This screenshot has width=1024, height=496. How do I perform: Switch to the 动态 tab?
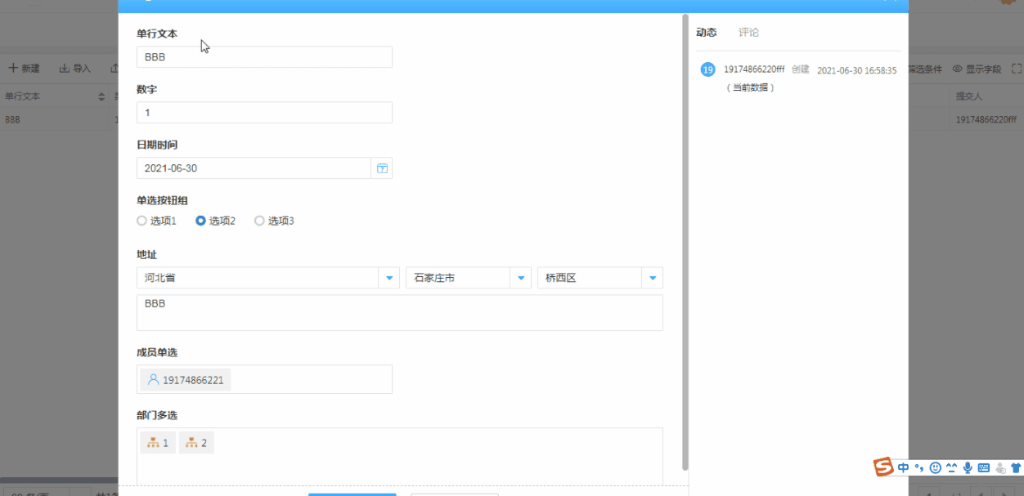coord(706,33)
